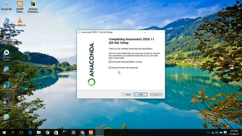Launch the first Google Chrome taskbar icon

47,133
